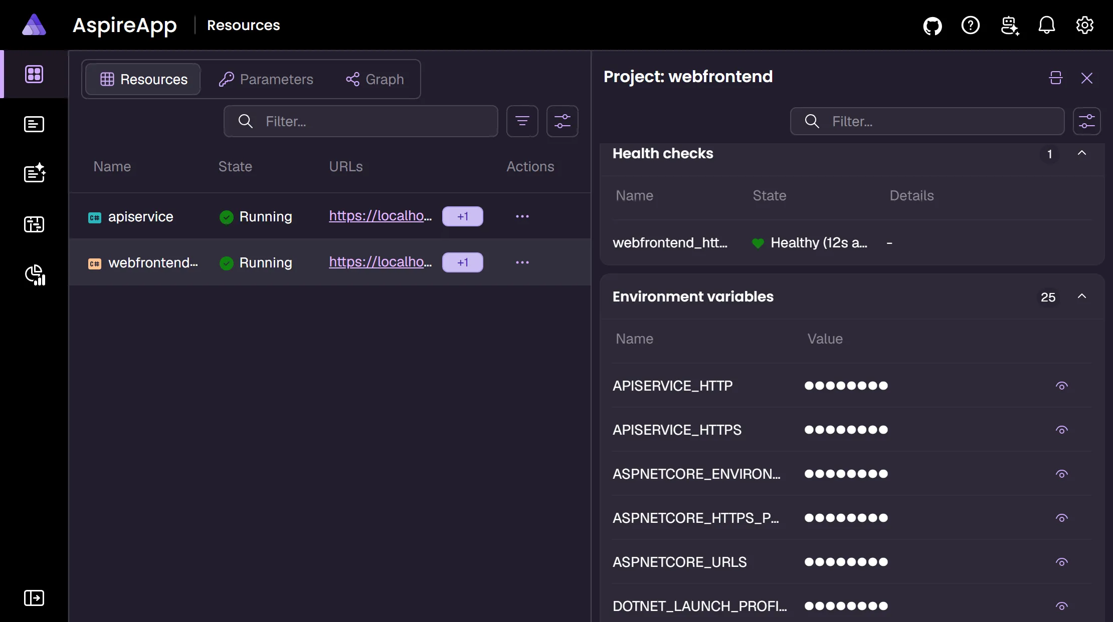Image resolution: width=1113 pixels, height=622 pixels.
Task: Click the ASPNETCORE_ENVIRON... variable name
Action: click(x=696, y=474)
